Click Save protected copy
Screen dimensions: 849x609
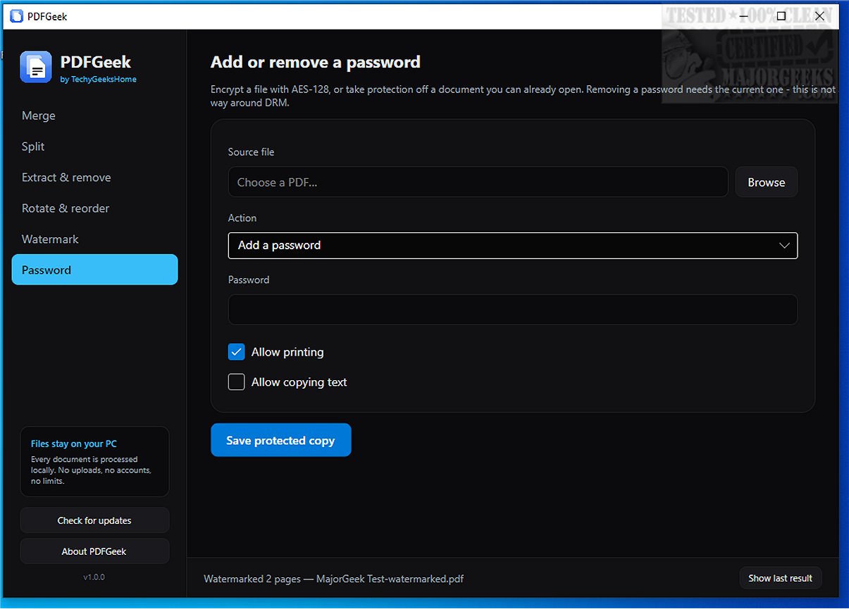(x=281, y=440)
